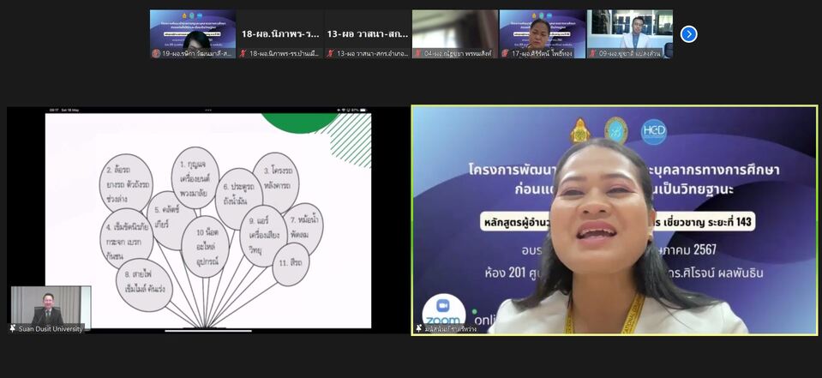Click battery status in shared iPad screen
Viewport: 822px width, 378px height.
(360, 110)
